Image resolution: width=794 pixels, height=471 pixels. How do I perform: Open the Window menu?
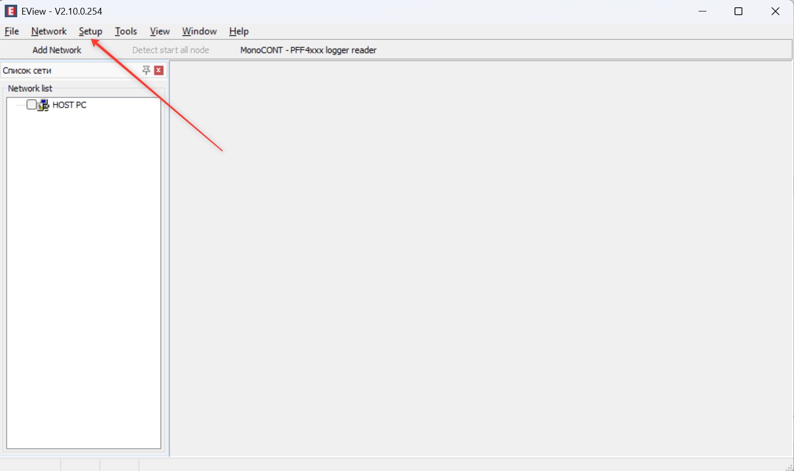click(199, 31)
